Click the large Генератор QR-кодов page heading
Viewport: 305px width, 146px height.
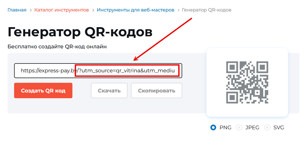click(80, 32)
